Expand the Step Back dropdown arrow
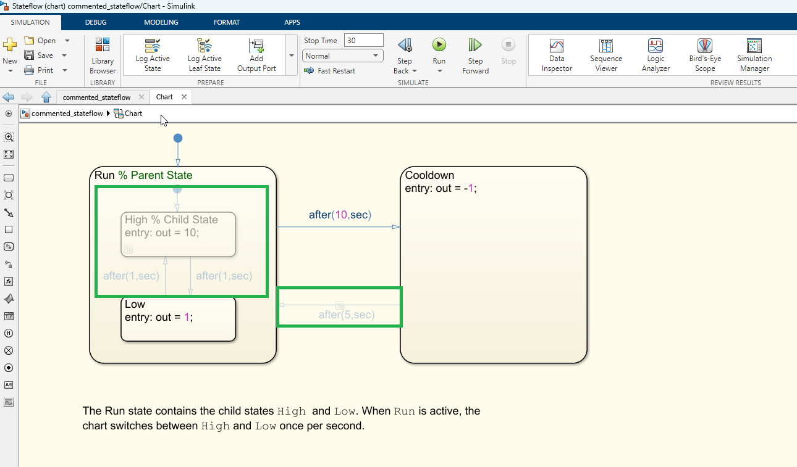The height and width of the screenshot is (467, 797). tap(414, 71)
